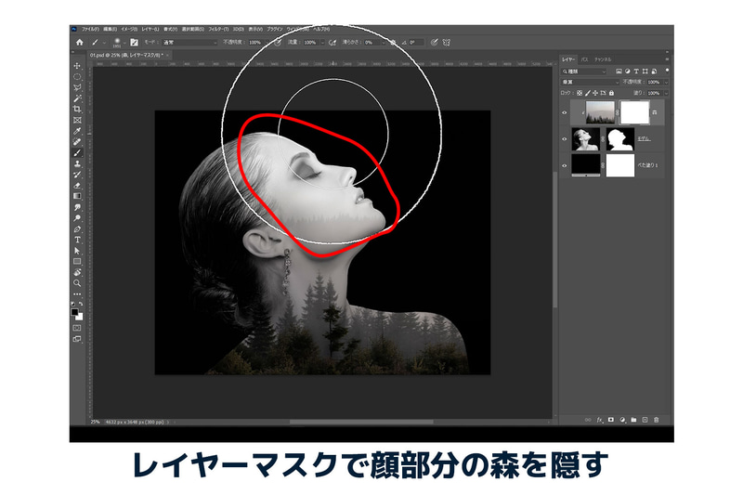Open the ファイル menu
This screenshot has height=495, width=743.
pos(90,30)
